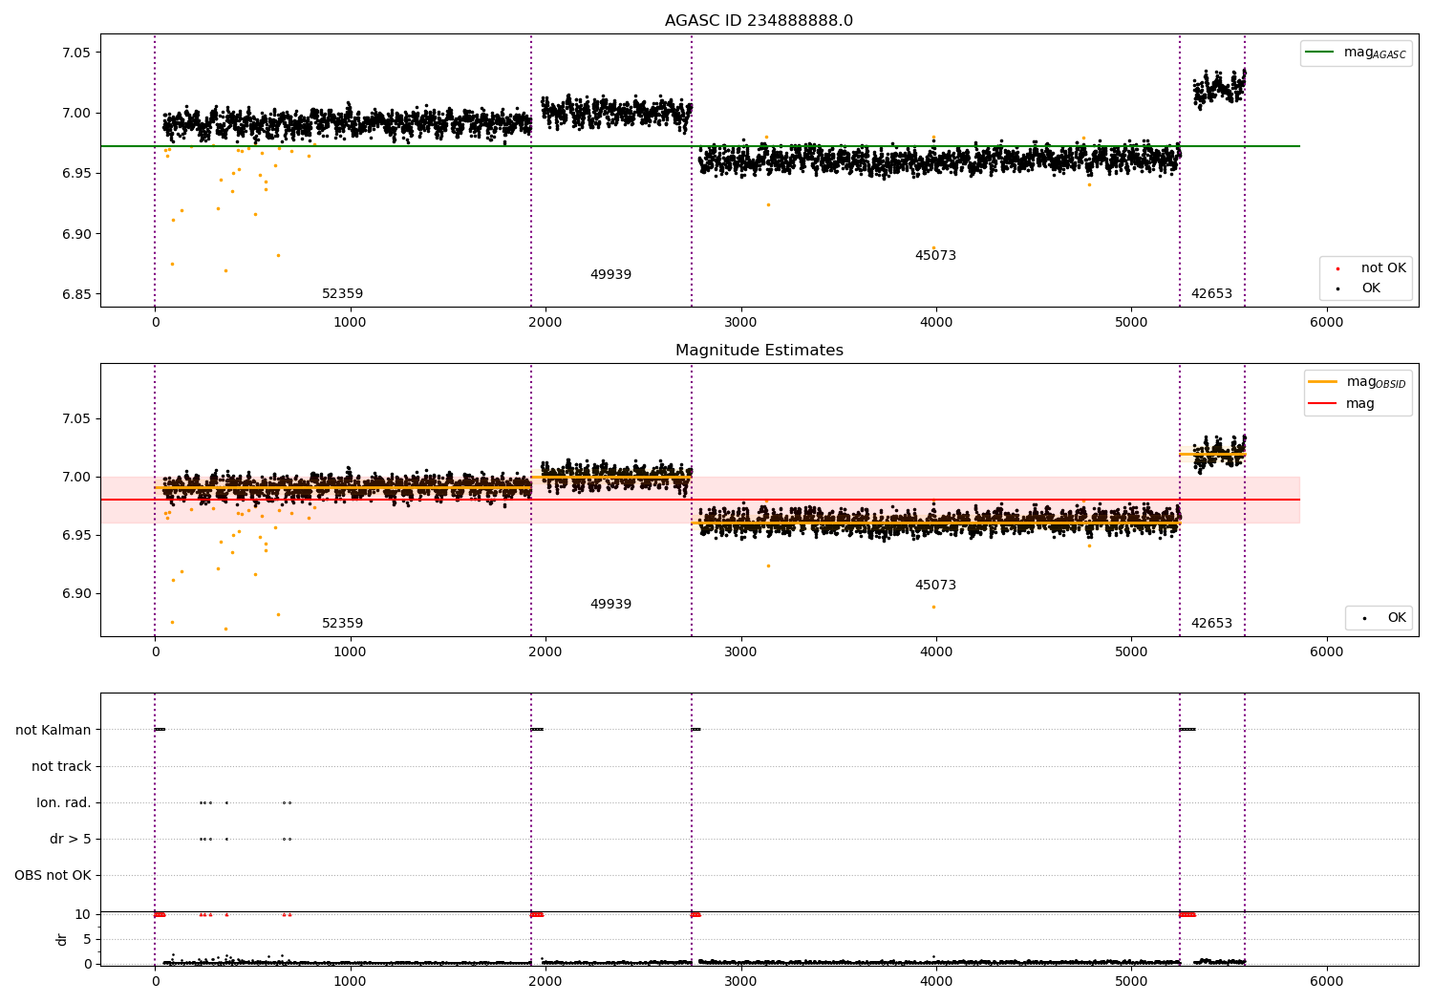Click the 1000 x-tick under the AGASC ID plot
The height and width of the screenshot is (1003, 1433).
click(350, 323)
